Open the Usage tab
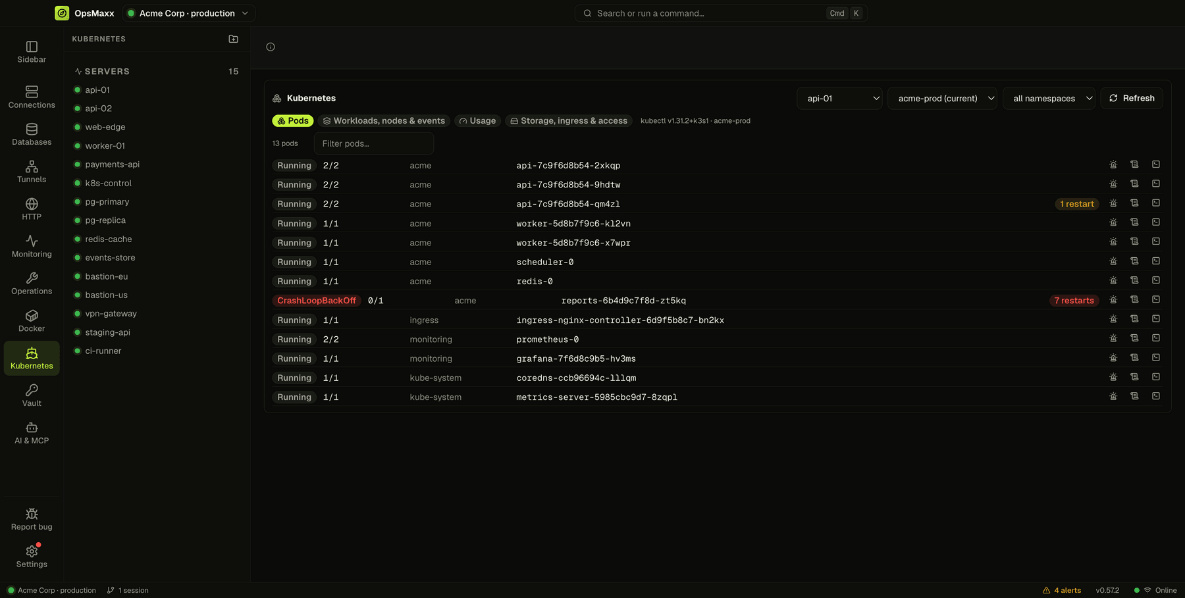 pyautogui.click(x=477, y=121)
